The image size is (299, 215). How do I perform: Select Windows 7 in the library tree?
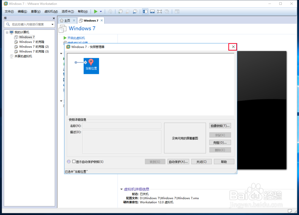click(x=27, y=37)
